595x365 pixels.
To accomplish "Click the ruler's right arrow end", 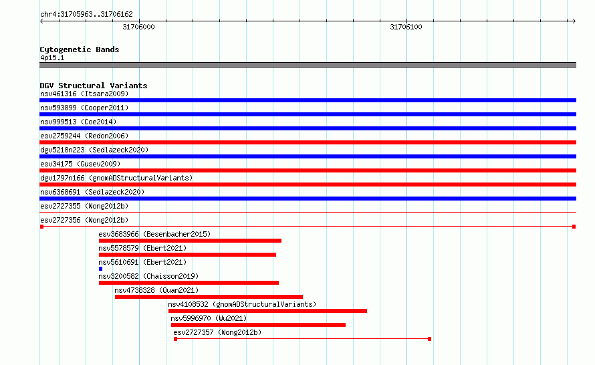I will [x=574, y=21].
